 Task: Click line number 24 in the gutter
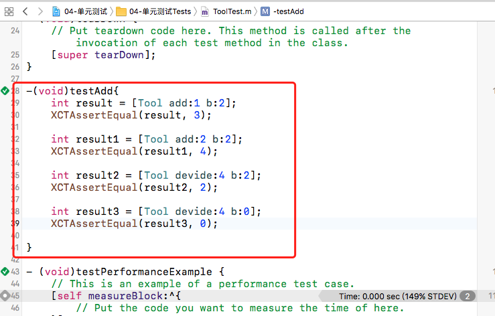pos(15,31)
